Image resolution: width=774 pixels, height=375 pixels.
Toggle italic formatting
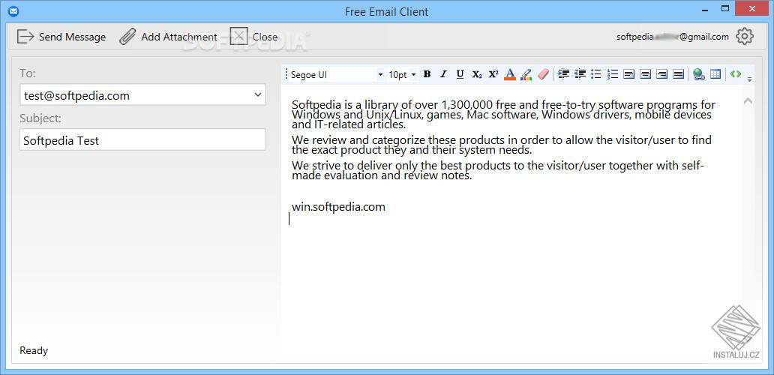[443, 74]
